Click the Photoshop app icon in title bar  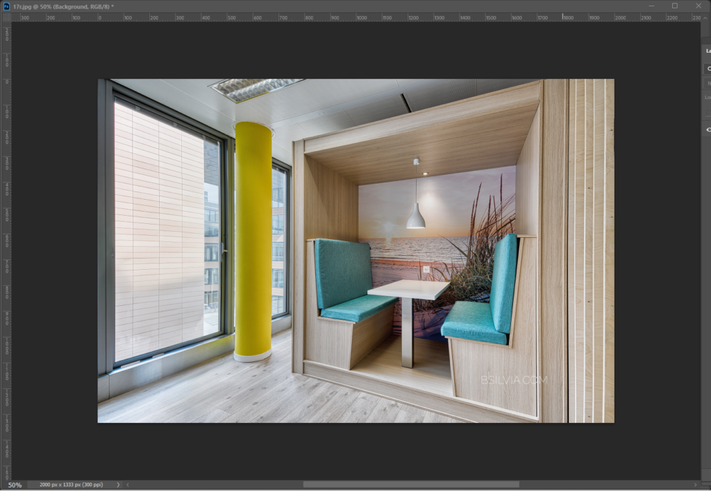pos(6,6)
